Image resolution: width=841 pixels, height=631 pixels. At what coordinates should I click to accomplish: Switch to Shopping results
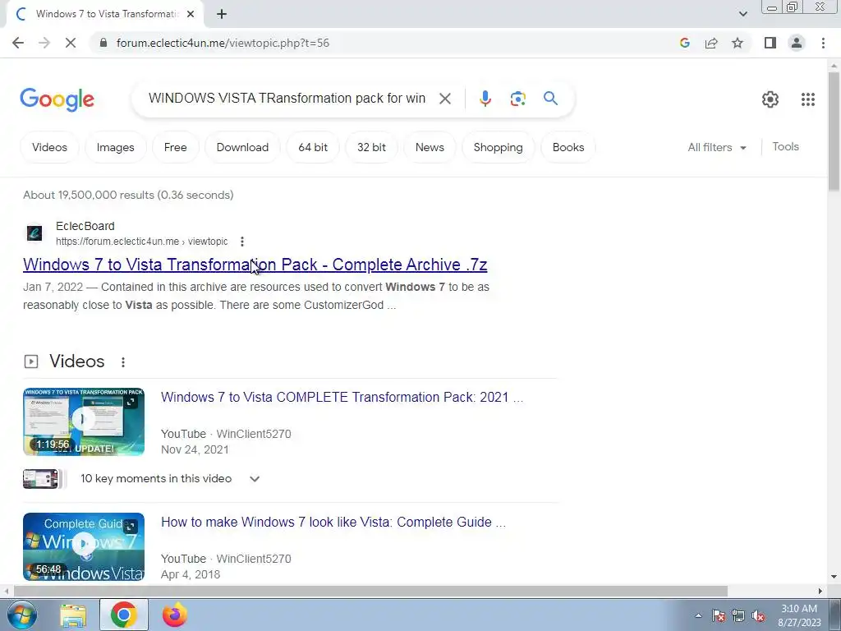coord(499,148)
